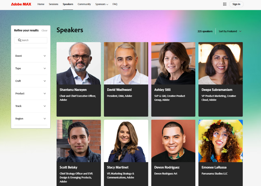The image size is (261, 186).
Task: Click 'President, DMe, Adobe' text
Action: tap(120, 96)
